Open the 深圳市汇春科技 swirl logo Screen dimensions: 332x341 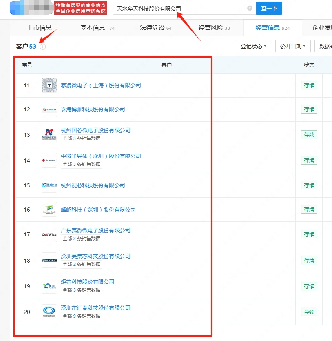pos(49,312)
